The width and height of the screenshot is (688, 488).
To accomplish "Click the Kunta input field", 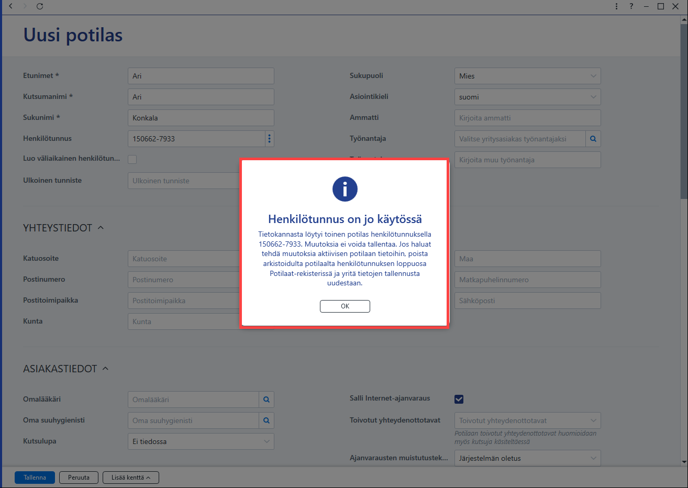I will [184, 321].
